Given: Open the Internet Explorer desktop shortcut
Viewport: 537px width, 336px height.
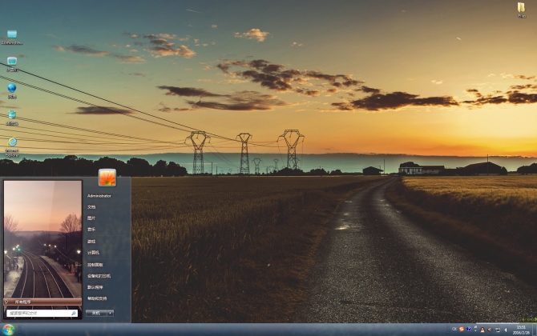Looking at the screenshot, I should point(12,143).
